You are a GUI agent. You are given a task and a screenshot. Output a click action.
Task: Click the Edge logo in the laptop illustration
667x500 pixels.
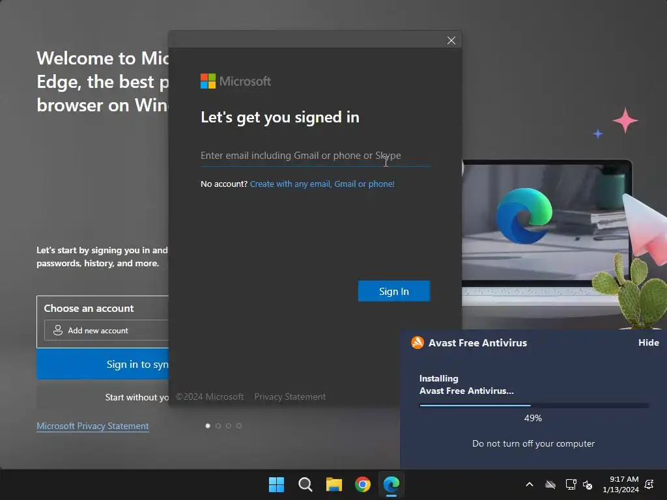coord(524,216)
